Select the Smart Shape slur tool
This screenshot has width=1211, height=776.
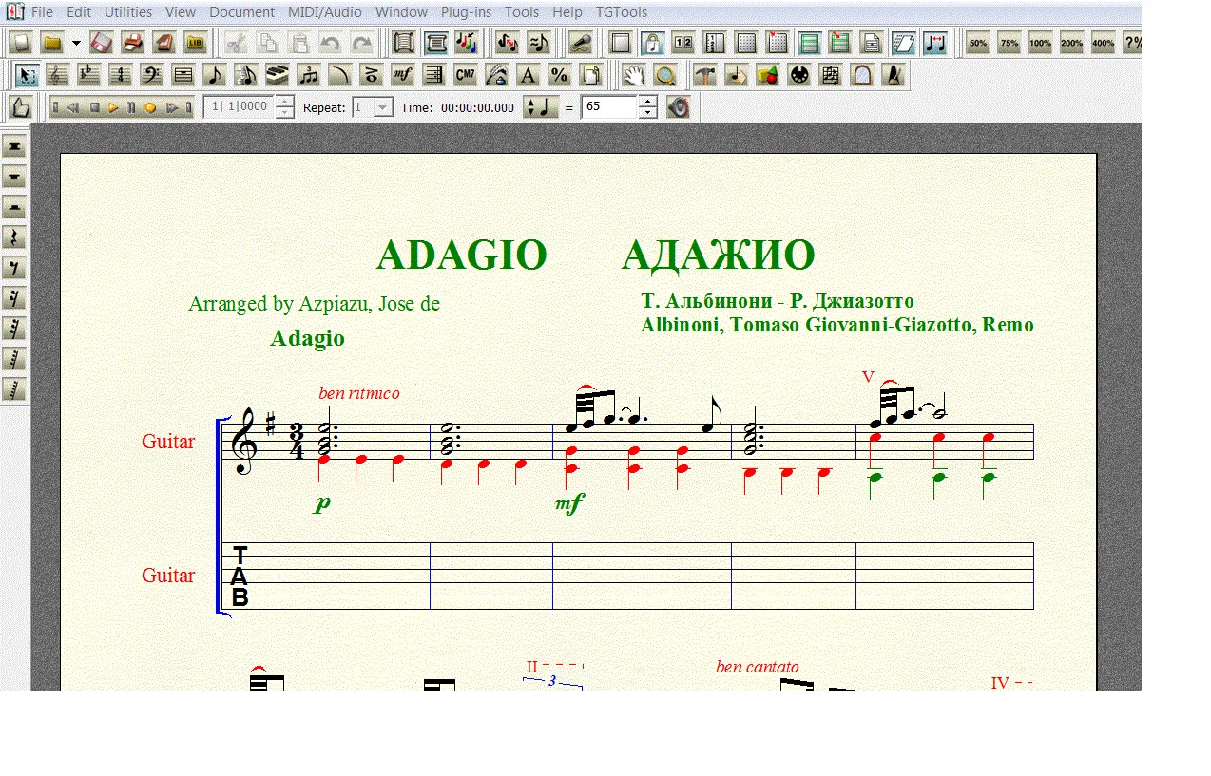point(339,75)
